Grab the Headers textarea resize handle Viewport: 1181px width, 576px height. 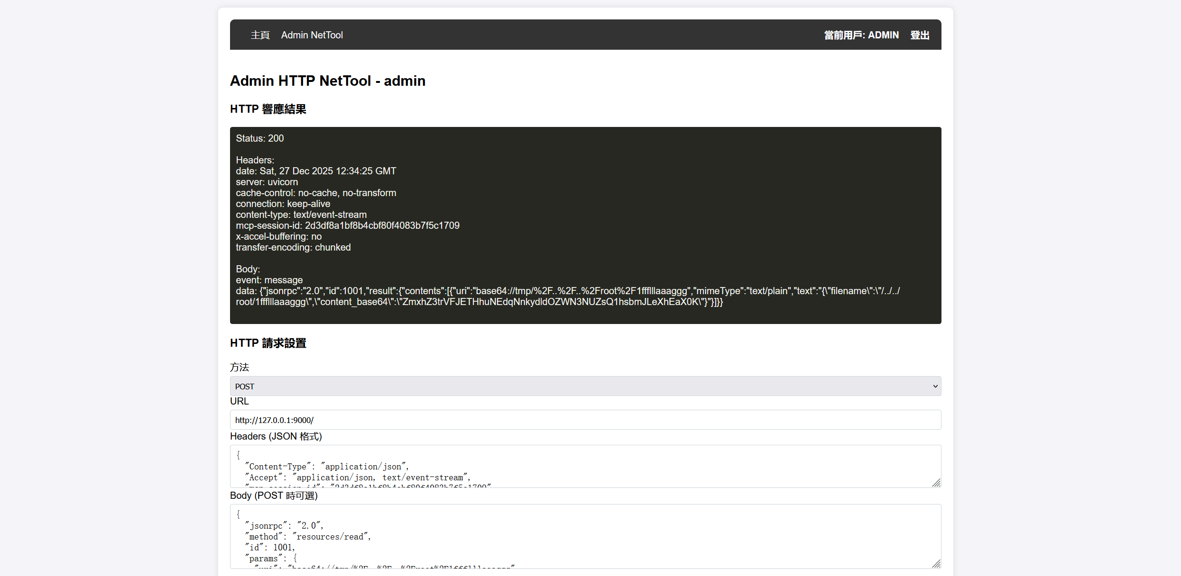tap(936, 483)
